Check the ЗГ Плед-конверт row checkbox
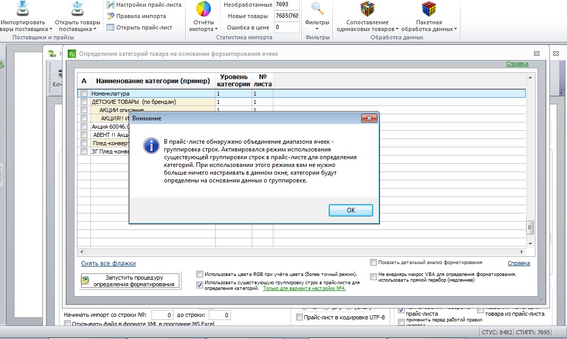Image resolution: width=567 pixels, height=339 pixels. pos(84,151)
